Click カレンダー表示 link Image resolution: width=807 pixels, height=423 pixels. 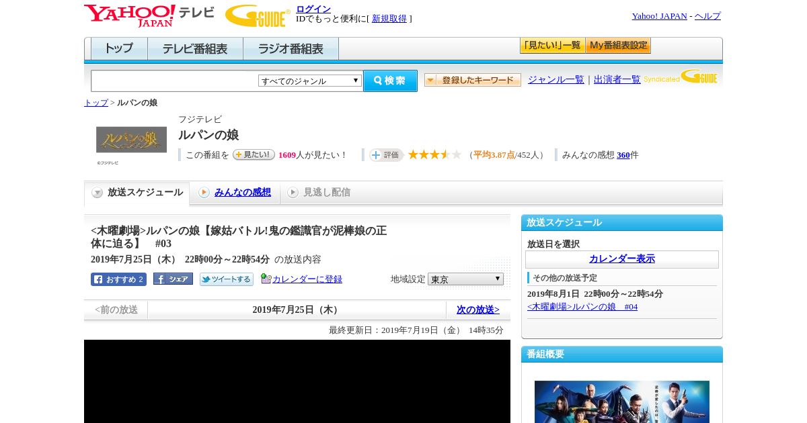[622, 259]
